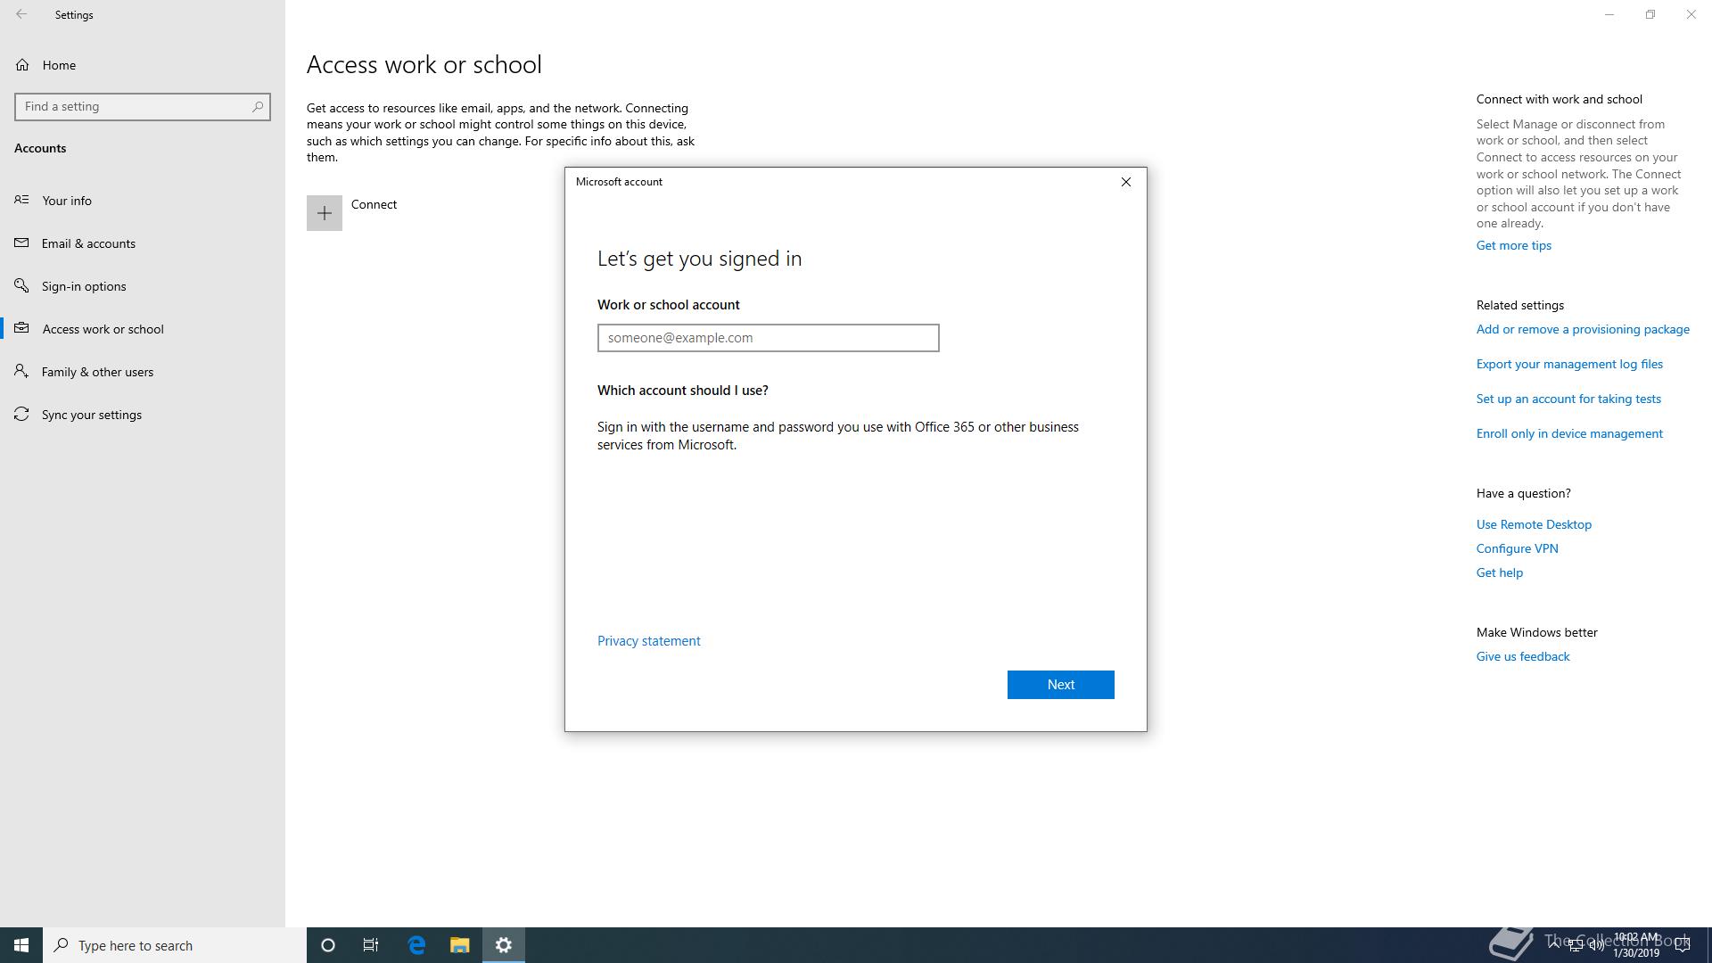Click Add or remove a provisioning package
This screenshot has height=963, width=1712.
(x=1583, y=329)
